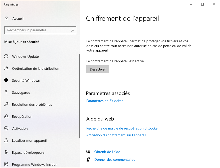Click the search magnifier icon
The width and height of the screenshot is (220, 168).
point(73,30)
